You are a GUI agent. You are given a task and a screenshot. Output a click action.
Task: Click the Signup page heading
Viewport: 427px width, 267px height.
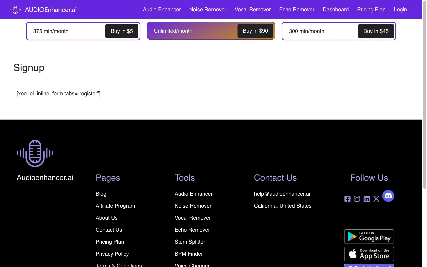coord(29,68)
